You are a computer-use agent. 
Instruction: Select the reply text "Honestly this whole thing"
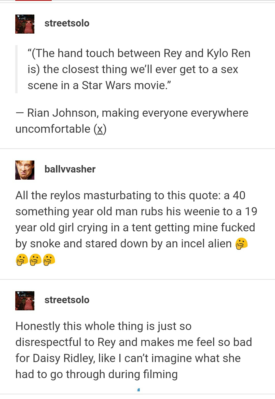point(134,350)
